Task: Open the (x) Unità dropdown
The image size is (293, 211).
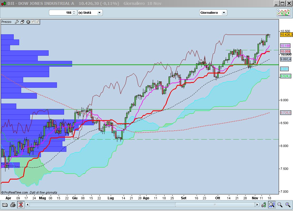Action: pos(90,13)
